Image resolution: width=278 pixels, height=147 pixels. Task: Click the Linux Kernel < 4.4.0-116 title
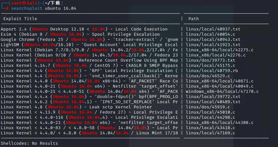[89, 117]
